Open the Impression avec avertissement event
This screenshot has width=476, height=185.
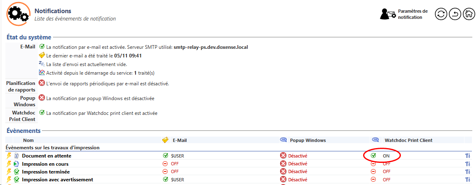pyautogui.click(x=57, y=180)
